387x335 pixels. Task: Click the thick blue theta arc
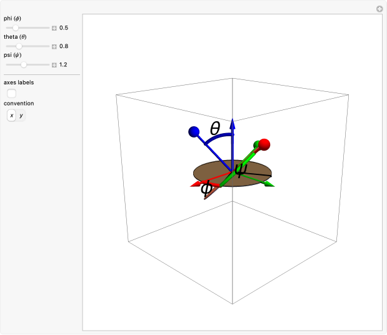[219, 139]
